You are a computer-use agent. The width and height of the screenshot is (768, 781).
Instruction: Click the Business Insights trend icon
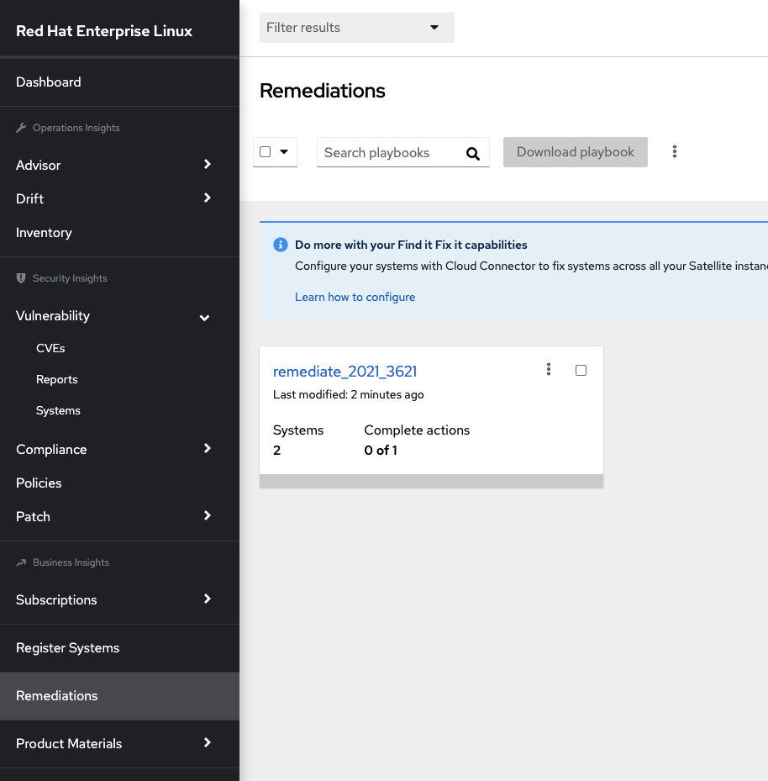click(21, 562)
